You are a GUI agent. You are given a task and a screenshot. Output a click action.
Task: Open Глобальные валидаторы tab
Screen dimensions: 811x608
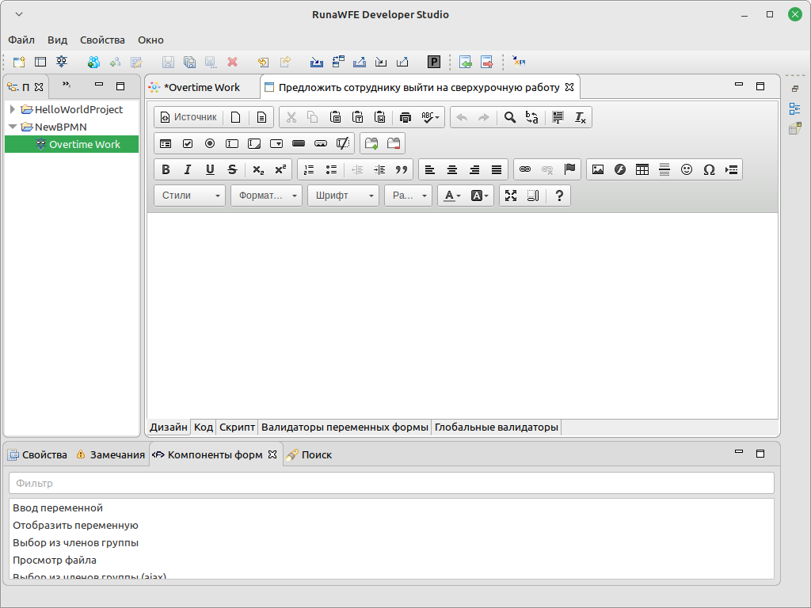(x=496, y=427)
